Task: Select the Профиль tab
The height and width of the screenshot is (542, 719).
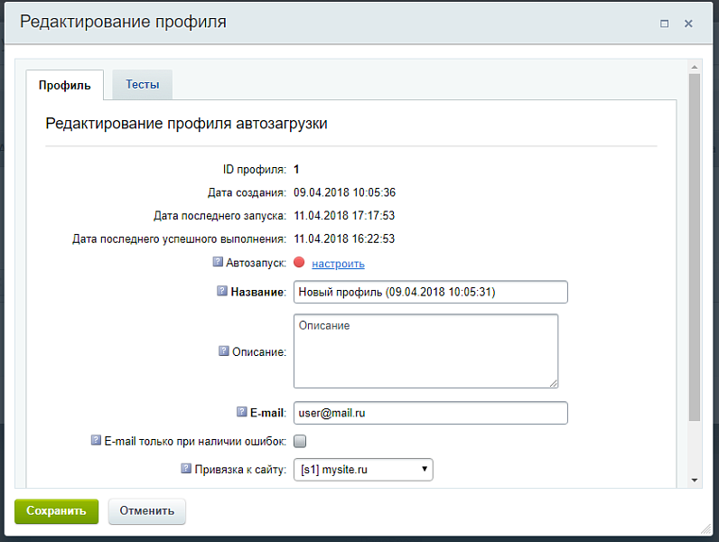Action: (64, 85)
